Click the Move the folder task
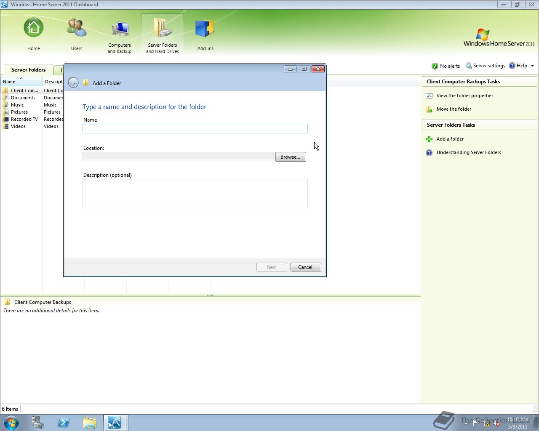 (x=454, y=109)
